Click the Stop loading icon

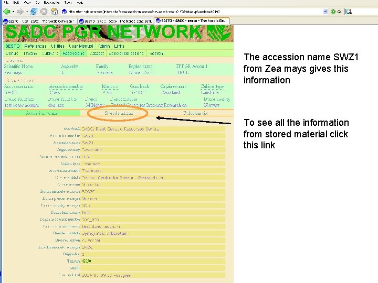[x=44, y=12]
